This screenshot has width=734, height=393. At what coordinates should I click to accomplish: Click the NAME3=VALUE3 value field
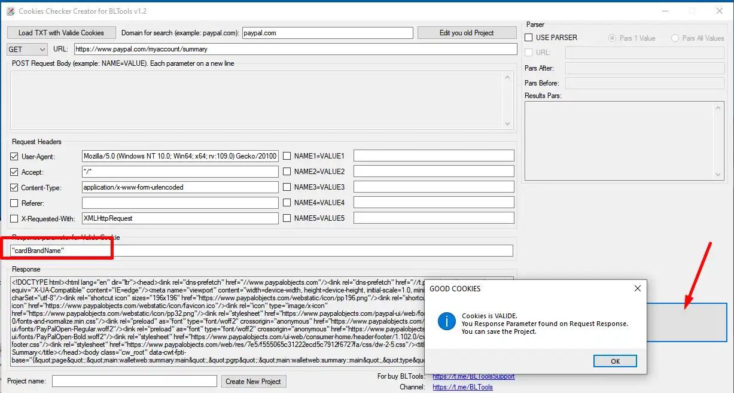pyautogui.click(x=434, y=187)
